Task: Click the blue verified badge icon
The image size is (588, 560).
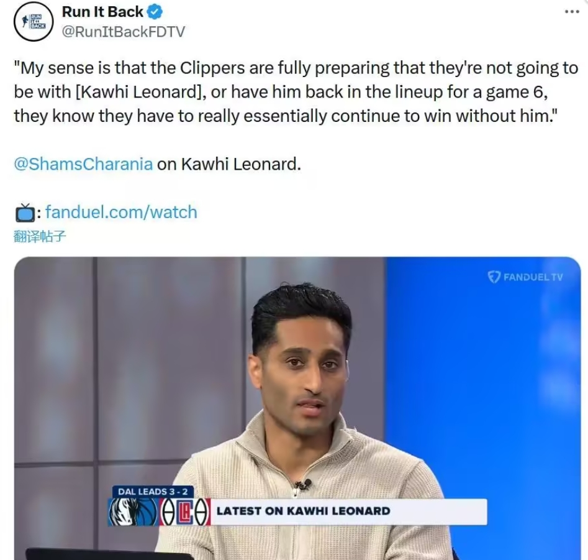Action: coord(154,12)
